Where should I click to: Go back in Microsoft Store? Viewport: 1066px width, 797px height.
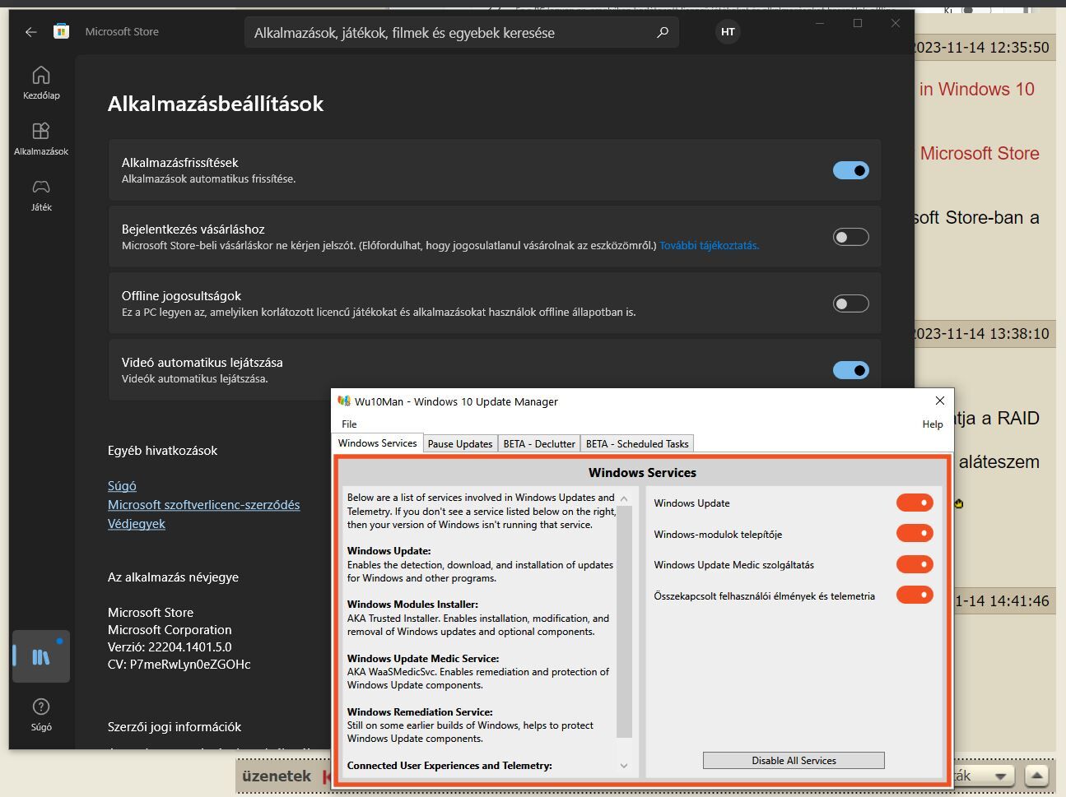coord(30,32)
